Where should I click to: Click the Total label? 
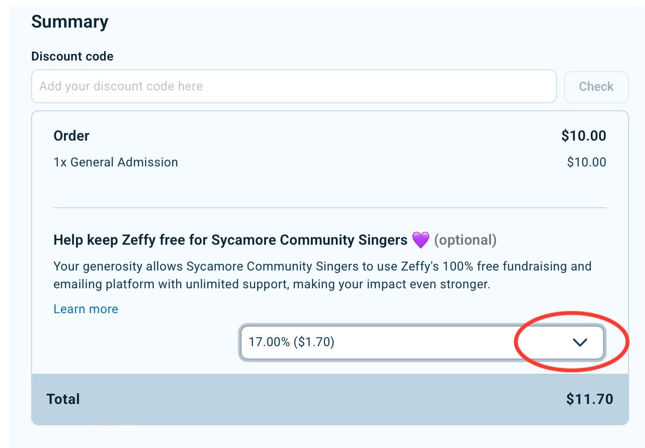coord(63,399)
